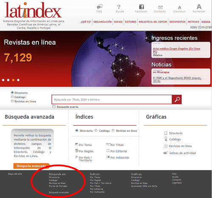Click the Índices de actividad icon
This screenshot has height=198, width=212.
point(165,153)
